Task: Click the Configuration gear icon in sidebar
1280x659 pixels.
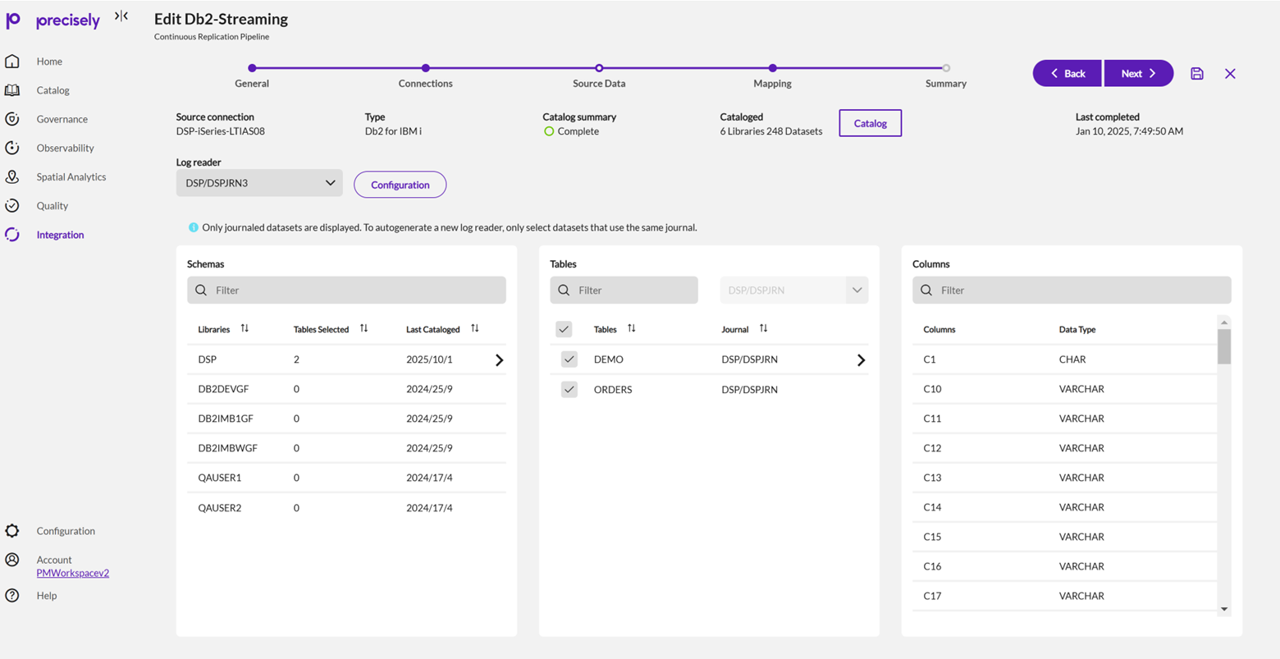Action: 12,531
